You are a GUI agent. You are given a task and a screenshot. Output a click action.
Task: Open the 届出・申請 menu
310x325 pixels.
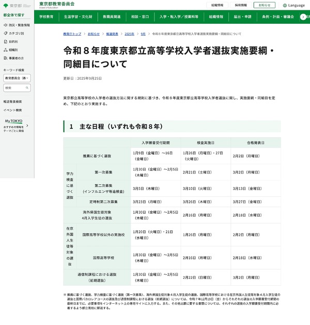coord(242,17)
